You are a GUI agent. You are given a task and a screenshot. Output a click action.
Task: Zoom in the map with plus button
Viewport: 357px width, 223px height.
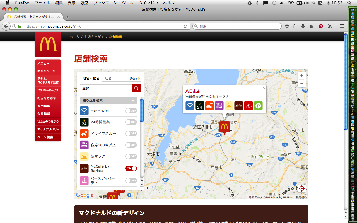[x=302, y=76]
